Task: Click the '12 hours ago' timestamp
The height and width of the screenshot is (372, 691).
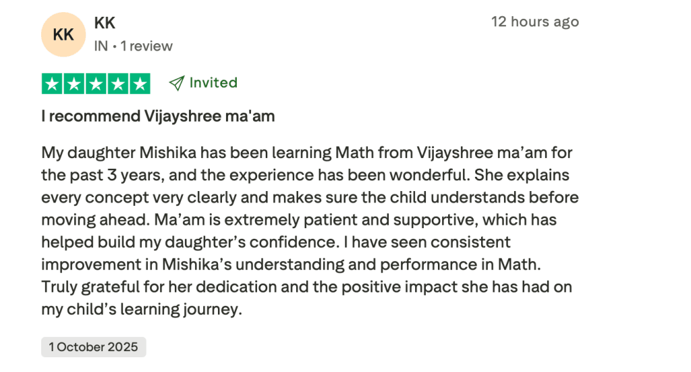Action: coord(534,22)
